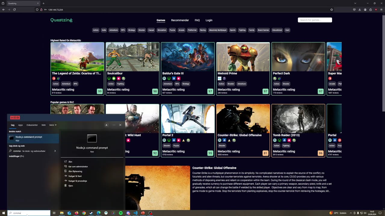
Task: Open Firefox account icon
Action: (365, 10)
